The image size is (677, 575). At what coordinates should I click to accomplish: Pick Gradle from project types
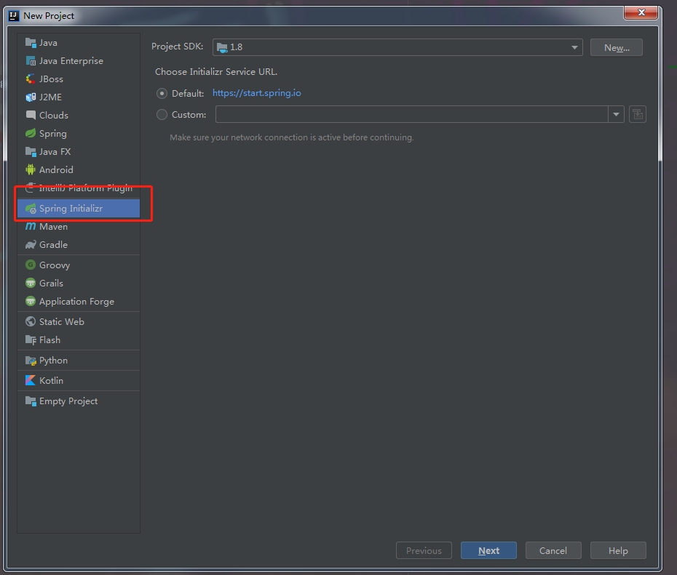coord(79,244)
